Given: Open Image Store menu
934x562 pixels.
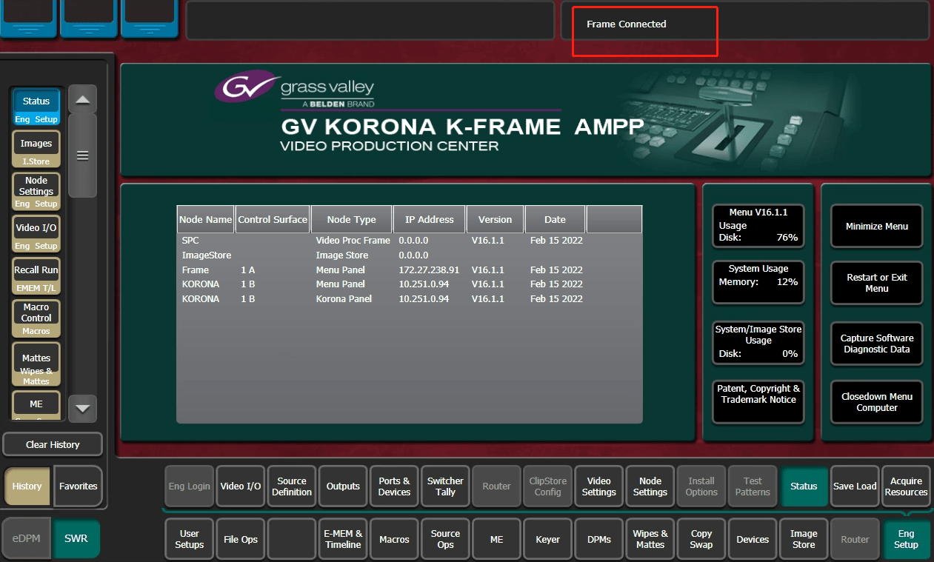Looking at the screenshot, I should tap(804, 539).
